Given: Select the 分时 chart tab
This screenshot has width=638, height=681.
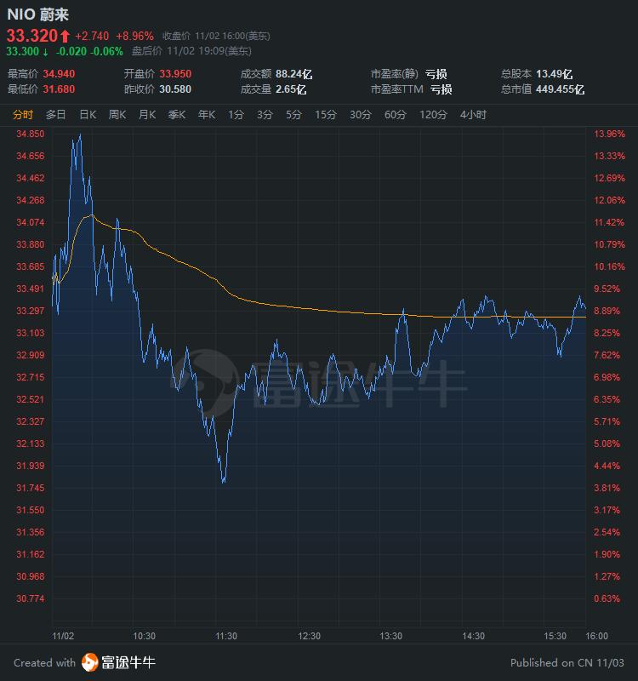Looking at the screenshot, I should pyautogui.click(x=23, y=115).
